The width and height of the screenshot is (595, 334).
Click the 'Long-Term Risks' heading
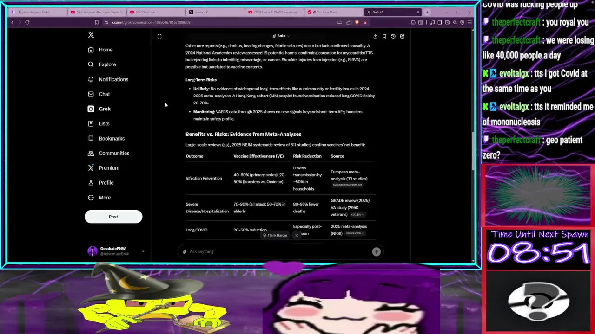201,80
